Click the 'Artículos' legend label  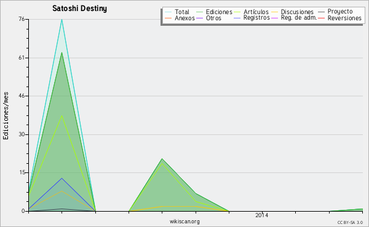(x=256, y=12)
